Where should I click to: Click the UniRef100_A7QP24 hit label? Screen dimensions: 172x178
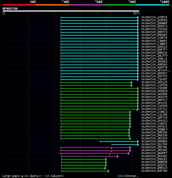(154, 17)
